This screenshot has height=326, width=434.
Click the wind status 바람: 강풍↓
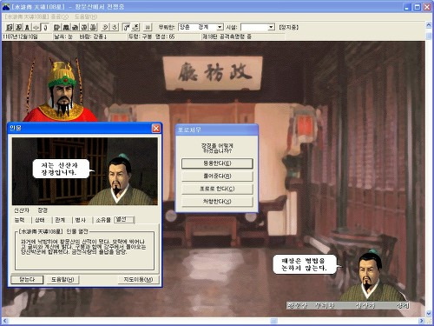93,37
